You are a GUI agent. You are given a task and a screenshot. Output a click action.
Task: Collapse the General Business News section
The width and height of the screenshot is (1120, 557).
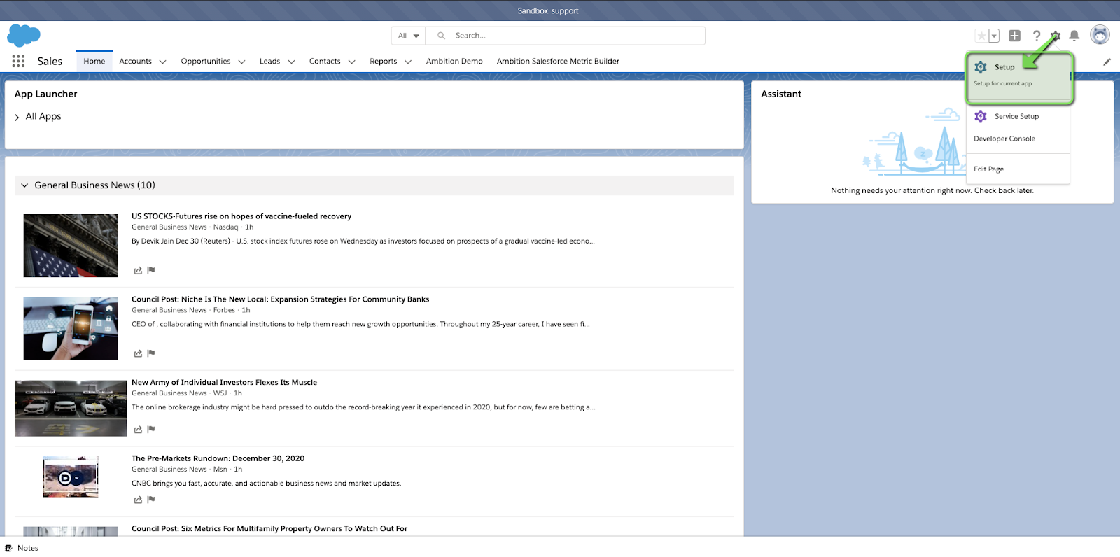24,185
